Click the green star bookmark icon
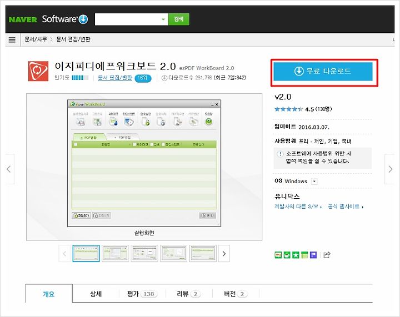400x317 pixels. tap(296, 255)
